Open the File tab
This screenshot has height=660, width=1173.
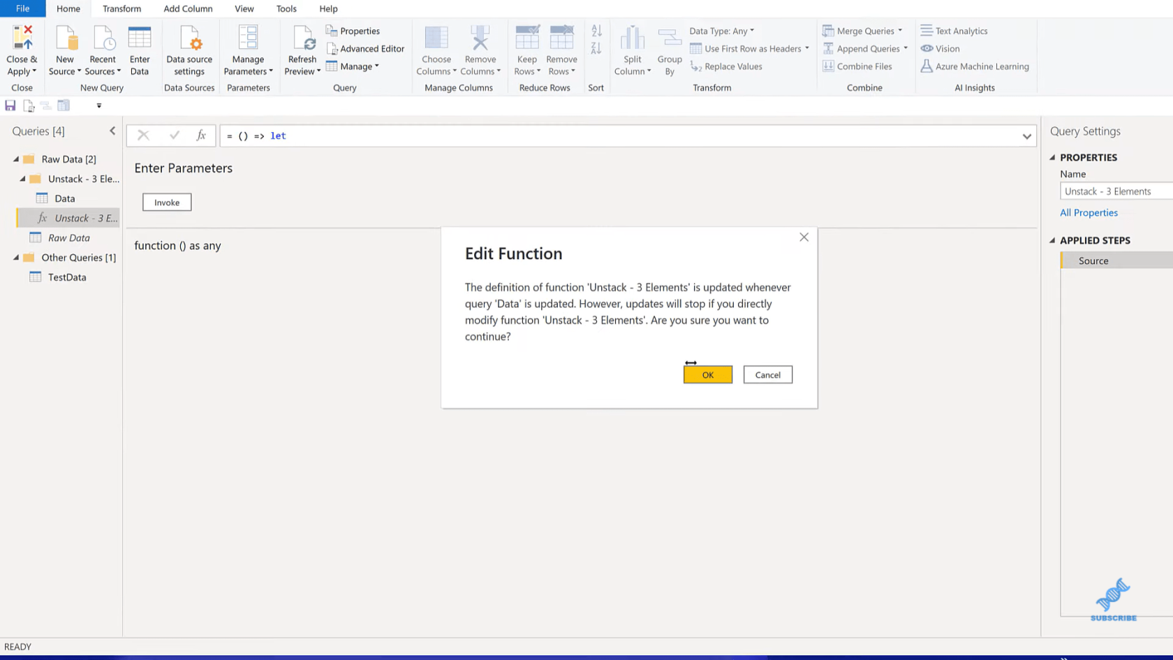(x=23, y=8)
